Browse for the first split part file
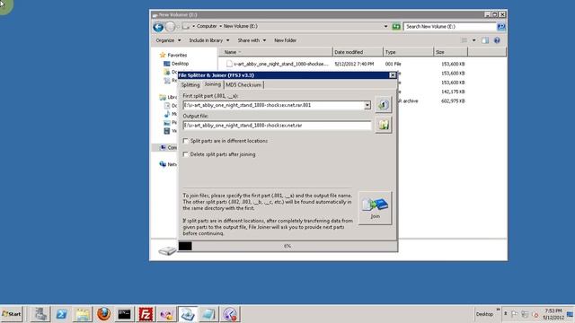This screenshot has width=575, height=323. (x=384, y=105)
